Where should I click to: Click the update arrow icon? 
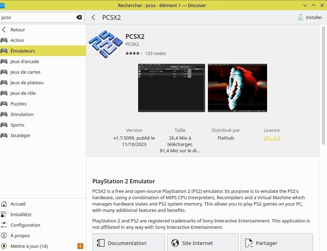(x=4, y=246)
